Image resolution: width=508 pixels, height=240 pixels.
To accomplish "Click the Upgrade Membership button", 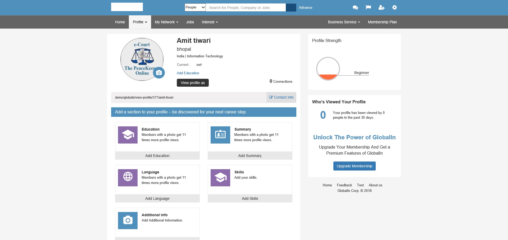I will 354,166.
